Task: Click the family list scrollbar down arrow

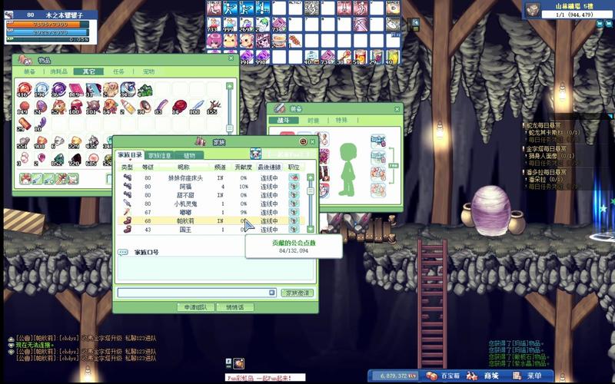Action: tap(311, 229)
